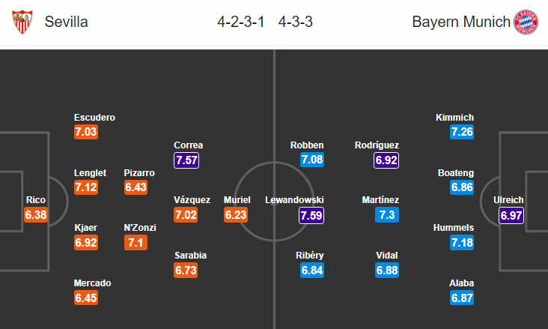
Task: Select the Ribéry player name
Action: [311, 256]
